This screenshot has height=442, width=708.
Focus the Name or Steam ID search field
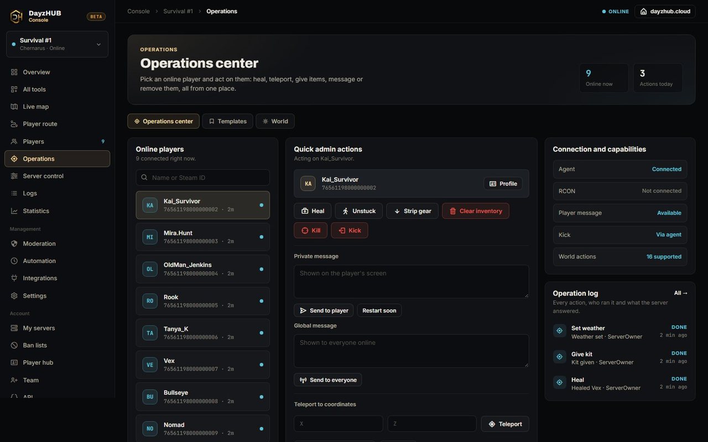click(x=203, y=178)
